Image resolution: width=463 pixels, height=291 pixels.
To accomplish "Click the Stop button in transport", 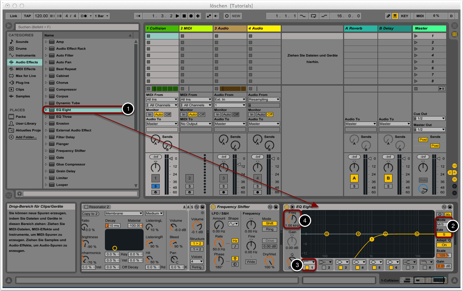I will [184, 16].
